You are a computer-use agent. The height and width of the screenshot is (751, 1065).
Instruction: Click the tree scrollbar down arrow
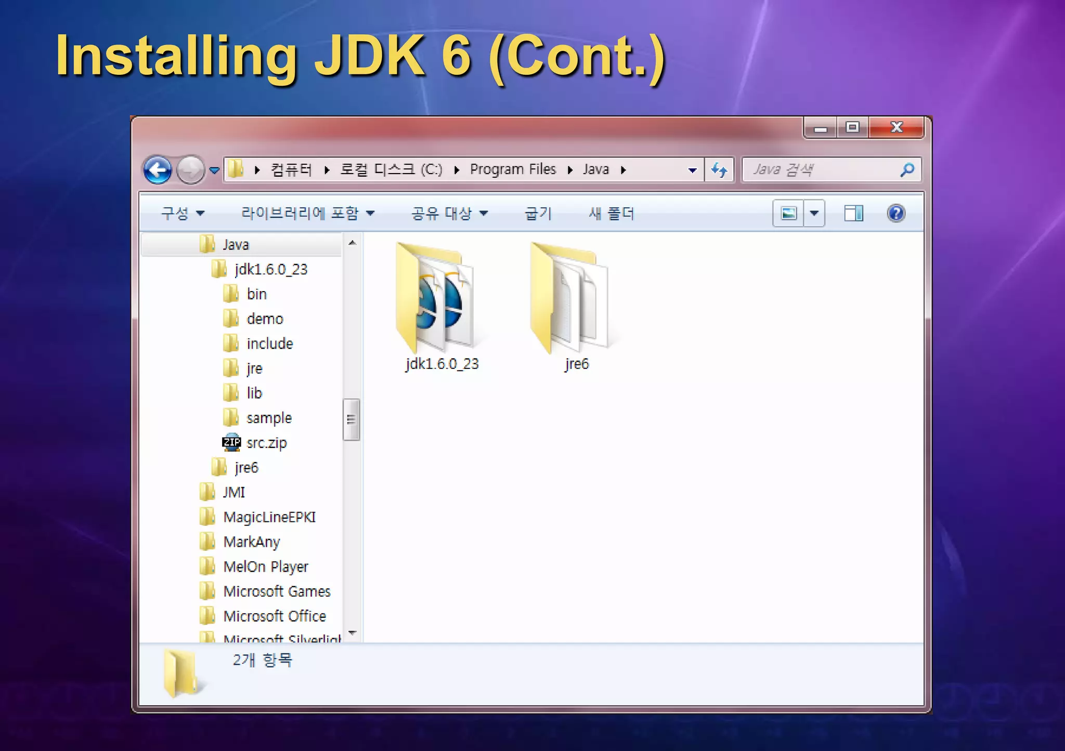pos(352,633)
